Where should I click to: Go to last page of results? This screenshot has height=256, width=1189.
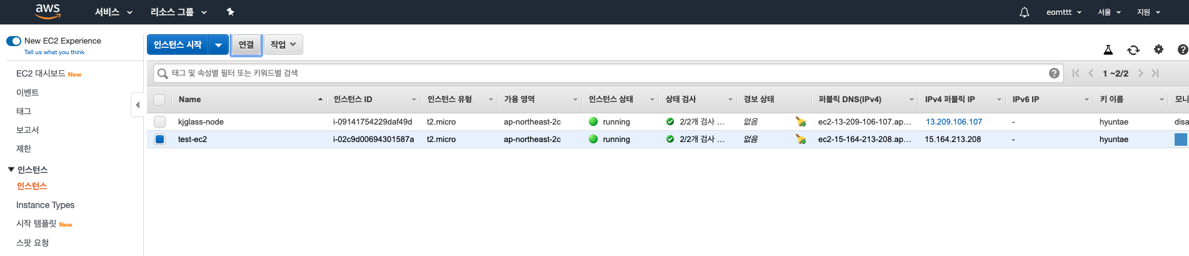click(x=1155, y=73)
